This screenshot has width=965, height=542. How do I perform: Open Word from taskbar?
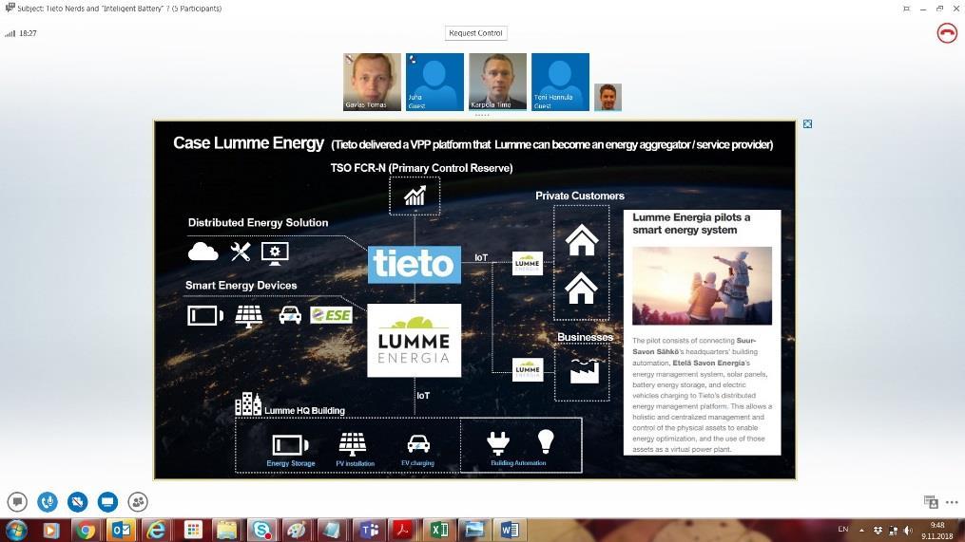[x=510, y=530]
